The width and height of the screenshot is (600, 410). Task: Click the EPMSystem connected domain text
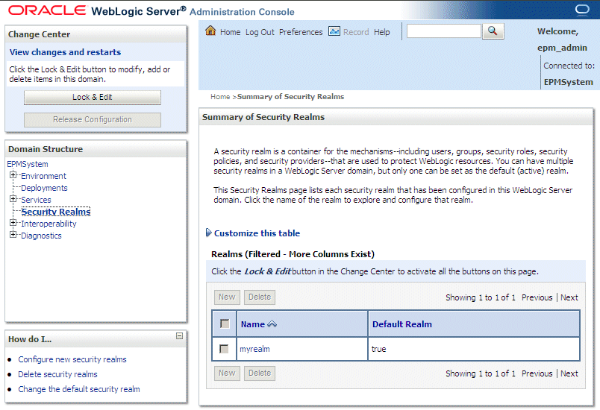coord(568,82)
